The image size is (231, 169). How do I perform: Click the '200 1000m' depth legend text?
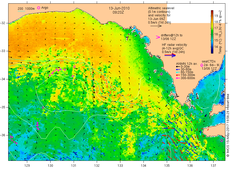(26, 8)
